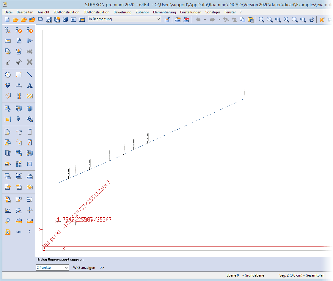
Task: Click the edit note pencil icon
Action: point(167,20)
